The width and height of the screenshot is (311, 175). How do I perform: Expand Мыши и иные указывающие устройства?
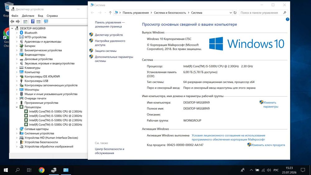click(17, 94)
